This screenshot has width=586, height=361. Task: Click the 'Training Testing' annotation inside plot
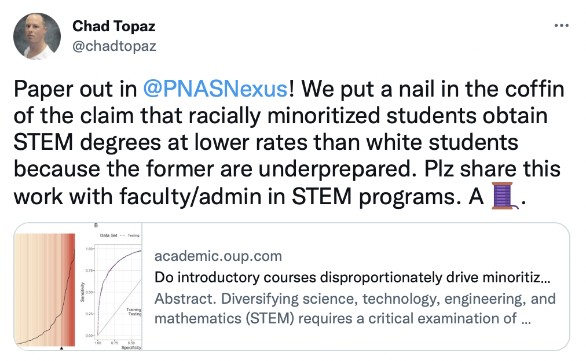134,312
